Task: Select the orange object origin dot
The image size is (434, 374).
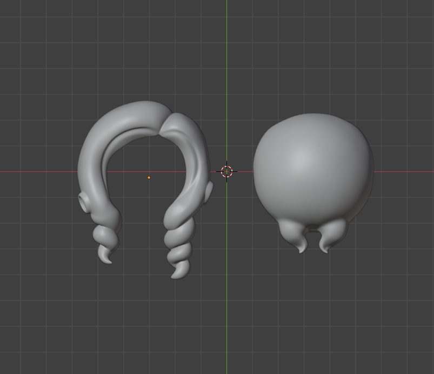Action: pos(149,177)
